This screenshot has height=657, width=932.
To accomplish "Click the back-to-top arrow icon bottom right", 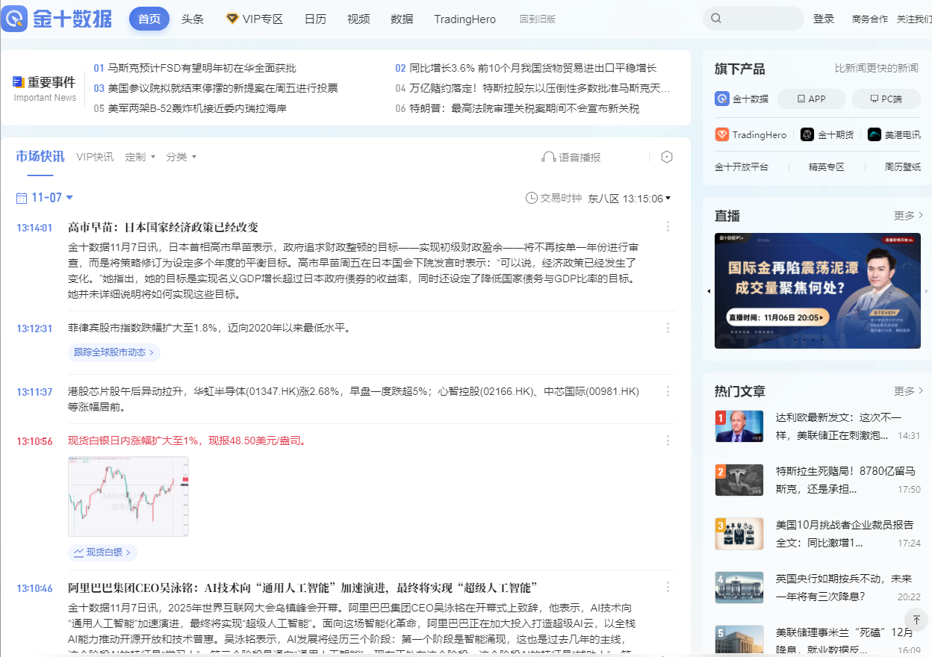I will pos(916,619).
